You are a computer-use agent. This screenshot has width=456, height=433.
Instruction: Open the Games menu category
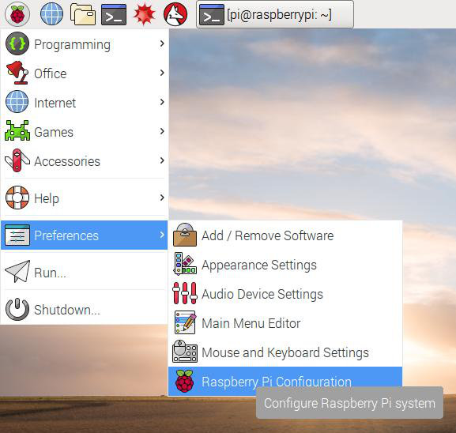[x=85, y=131]
